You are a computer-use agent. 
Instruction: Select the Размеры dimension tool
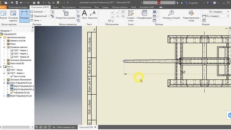click(x=24, y=16)
